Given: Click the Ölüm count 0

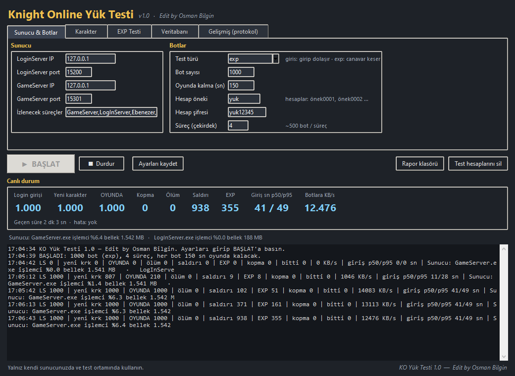Looking at the screenshot, I should coord(173,208).
